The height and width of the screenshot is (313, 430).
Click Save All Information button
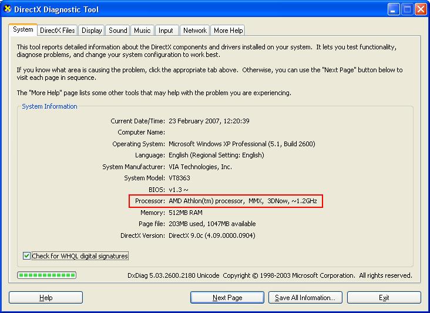pyautogui.click(x=305, y=298)
